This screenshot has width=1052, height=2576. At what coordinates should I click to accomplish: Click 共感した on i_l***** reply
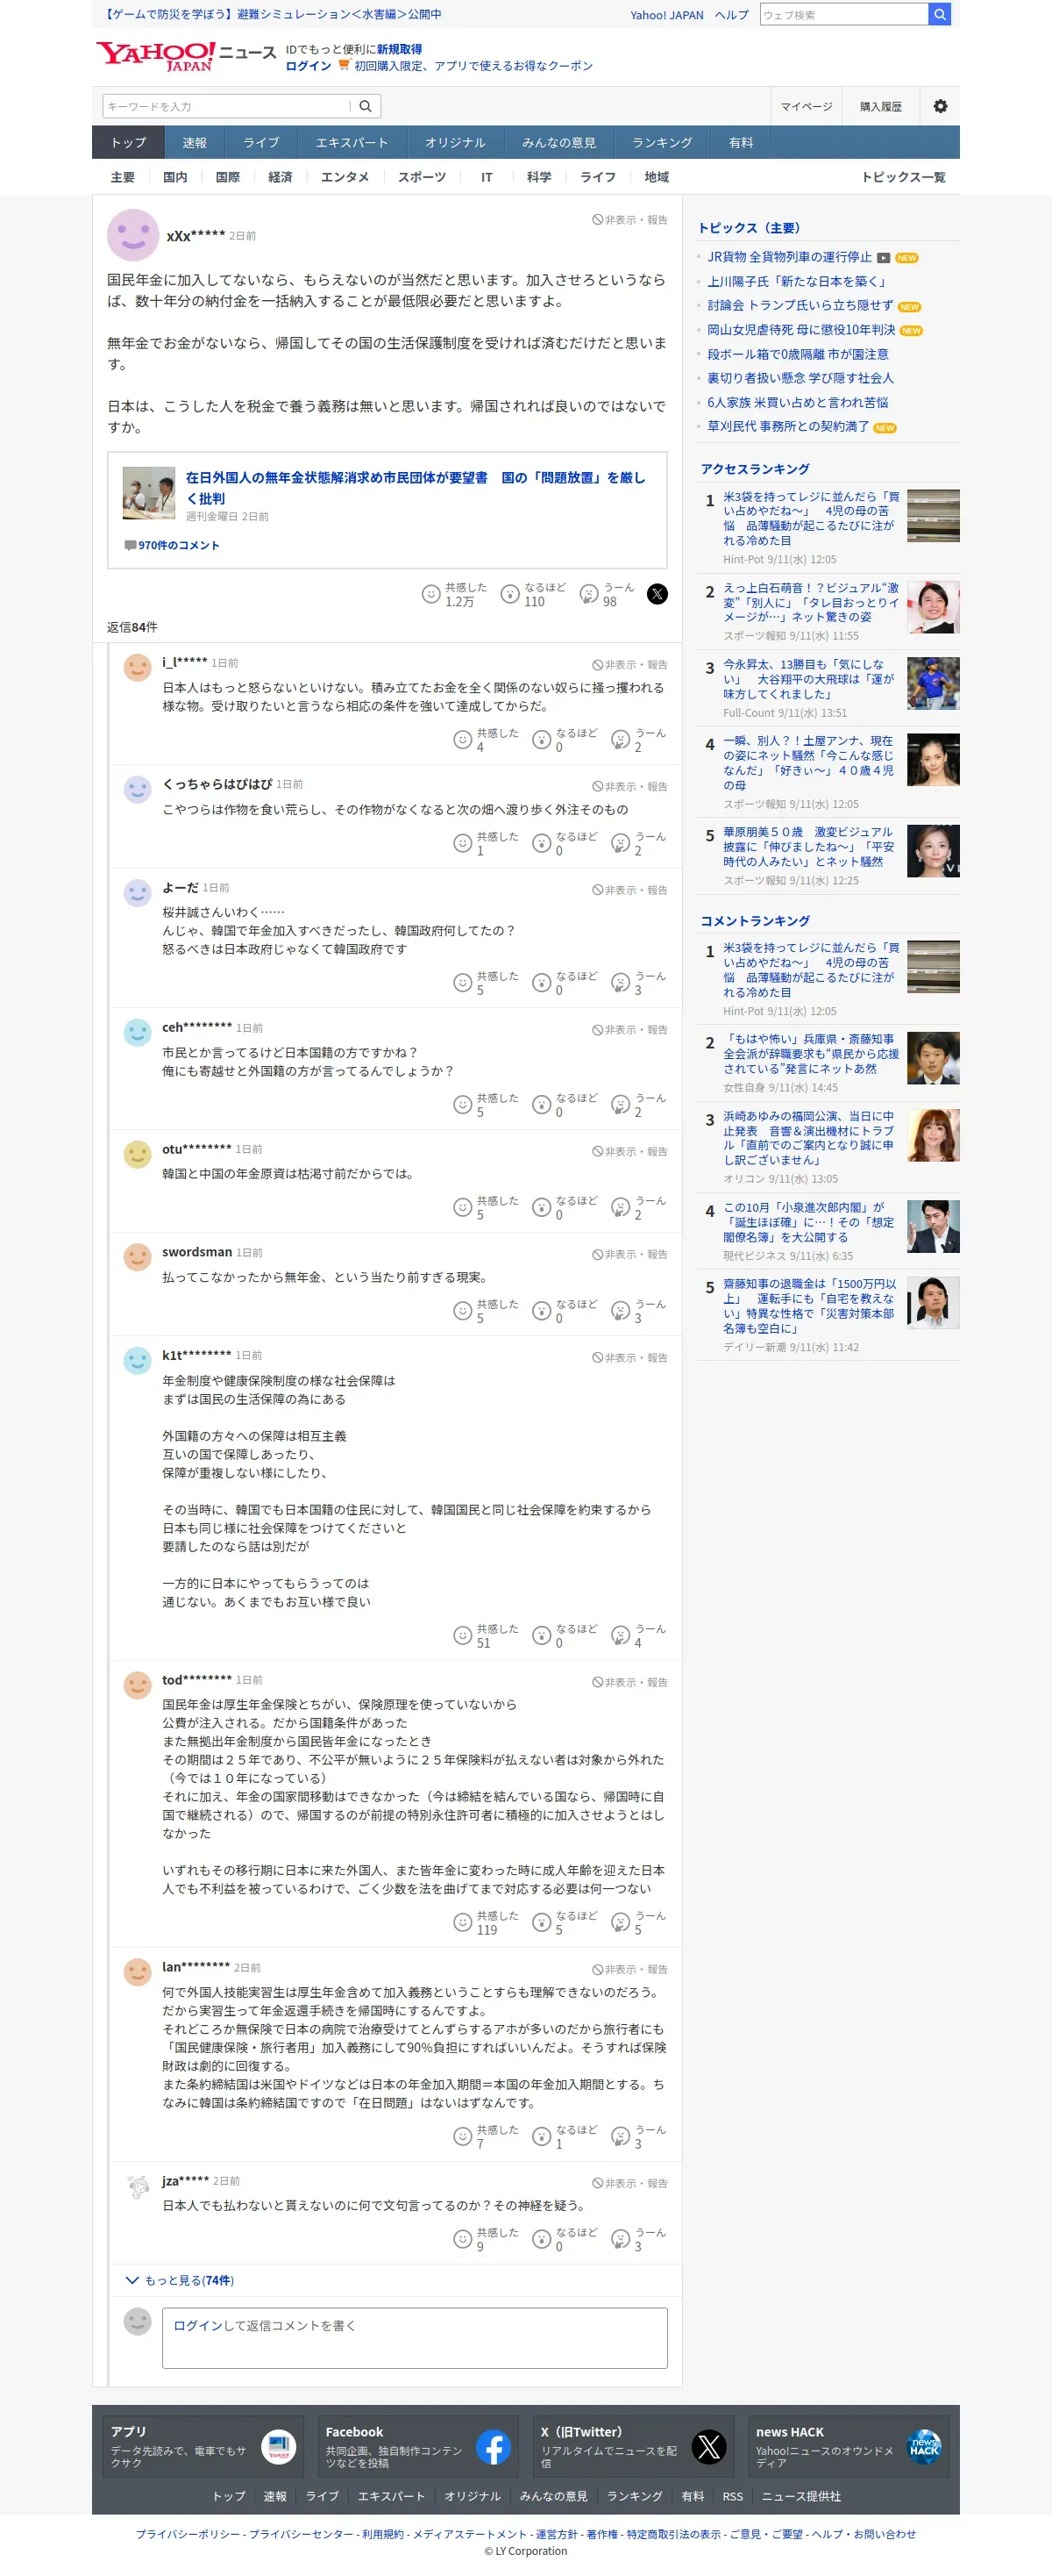pyautogui.click(x=486, y=740)
